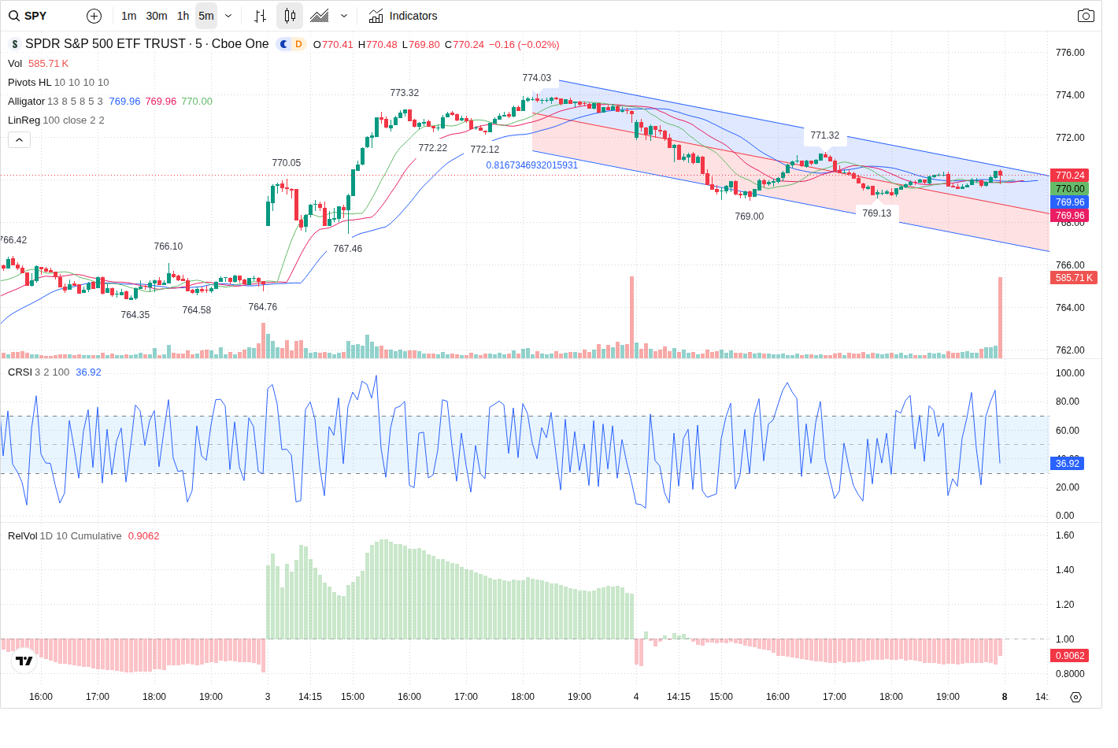Click the moon post-market session icon
The height and width of the screenshot is (748, 1118).
[x=284, y=44]
